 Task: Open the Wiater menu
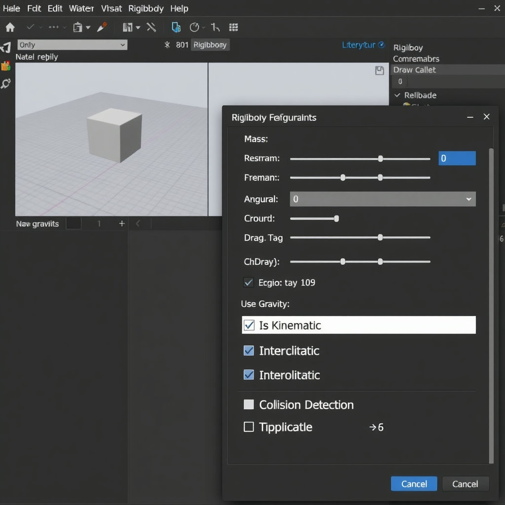tap(81, 8)
